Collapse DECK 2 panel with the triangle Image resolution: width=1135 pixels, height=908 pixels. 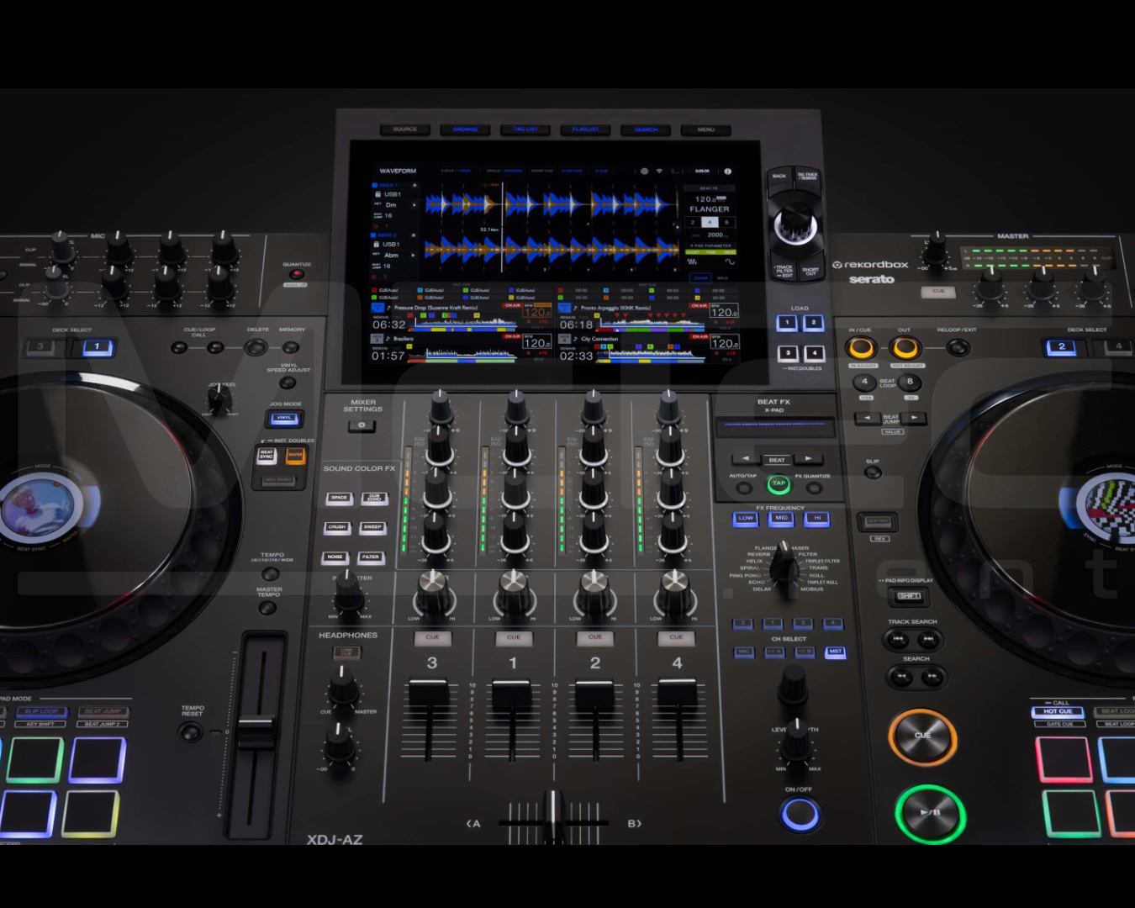(x=414, y=235)
